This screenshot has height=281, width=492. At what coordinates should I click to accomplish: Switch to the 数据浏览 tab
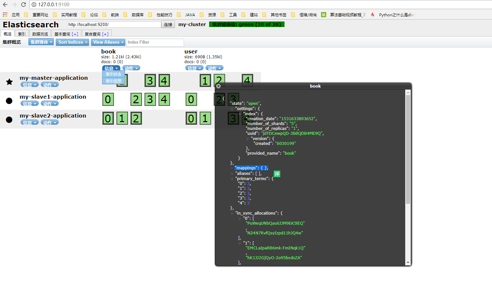(x=40, y=34)
